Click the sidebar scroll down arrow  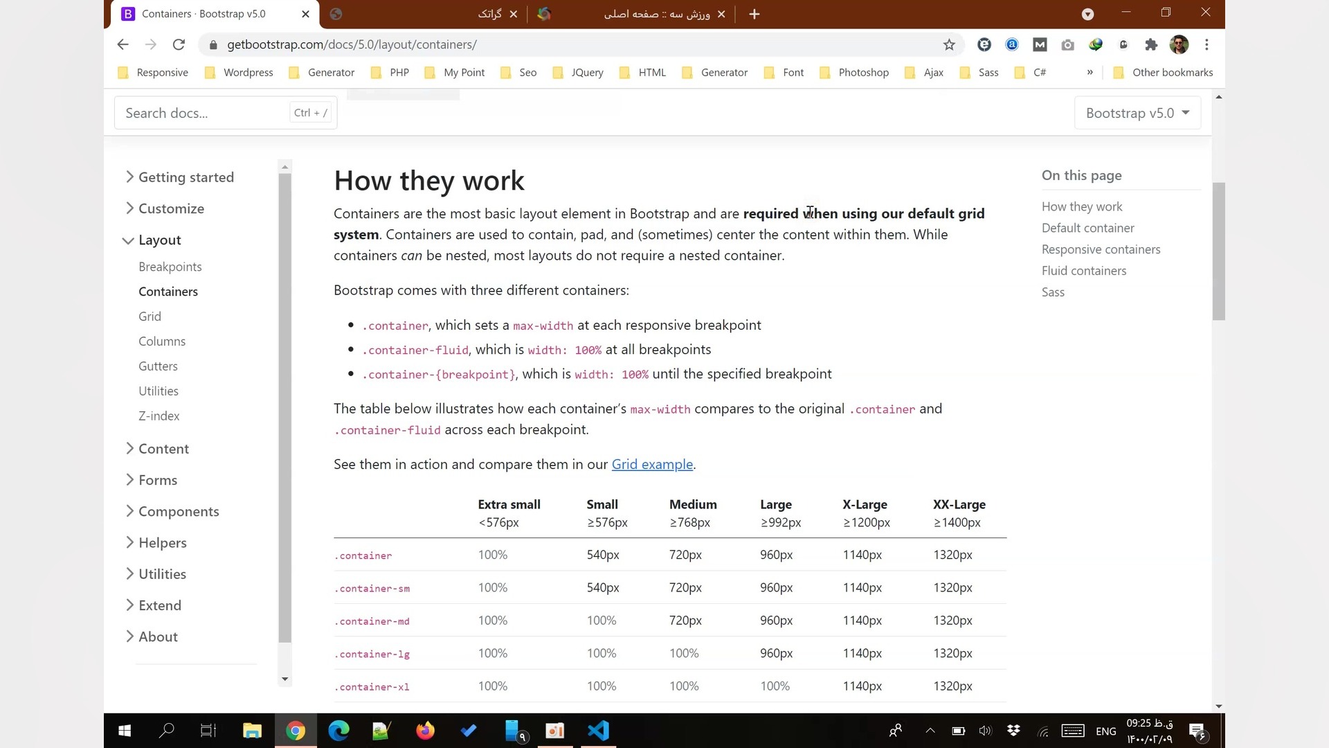click(x=284, y=679)
